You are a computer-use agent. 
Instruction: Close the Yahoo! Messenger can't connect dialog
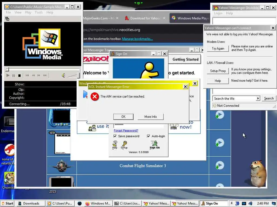point(273,28)
